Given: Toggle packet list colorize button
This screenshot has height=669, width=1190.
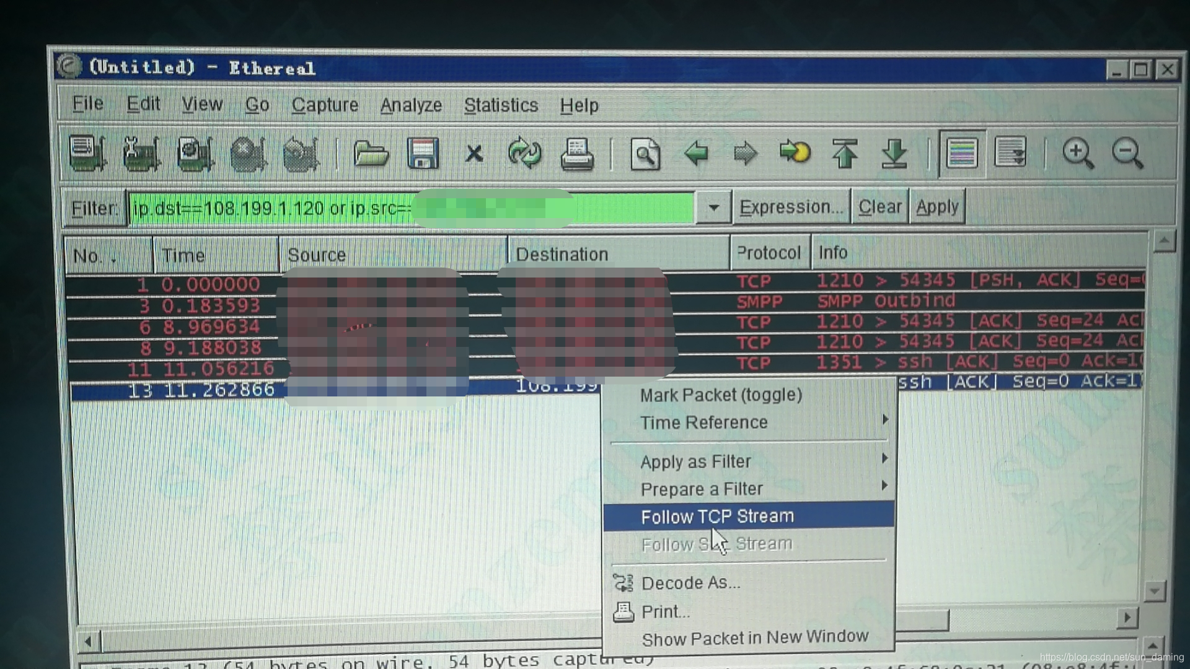Looking at the screenshot, I should coord(961,153).
